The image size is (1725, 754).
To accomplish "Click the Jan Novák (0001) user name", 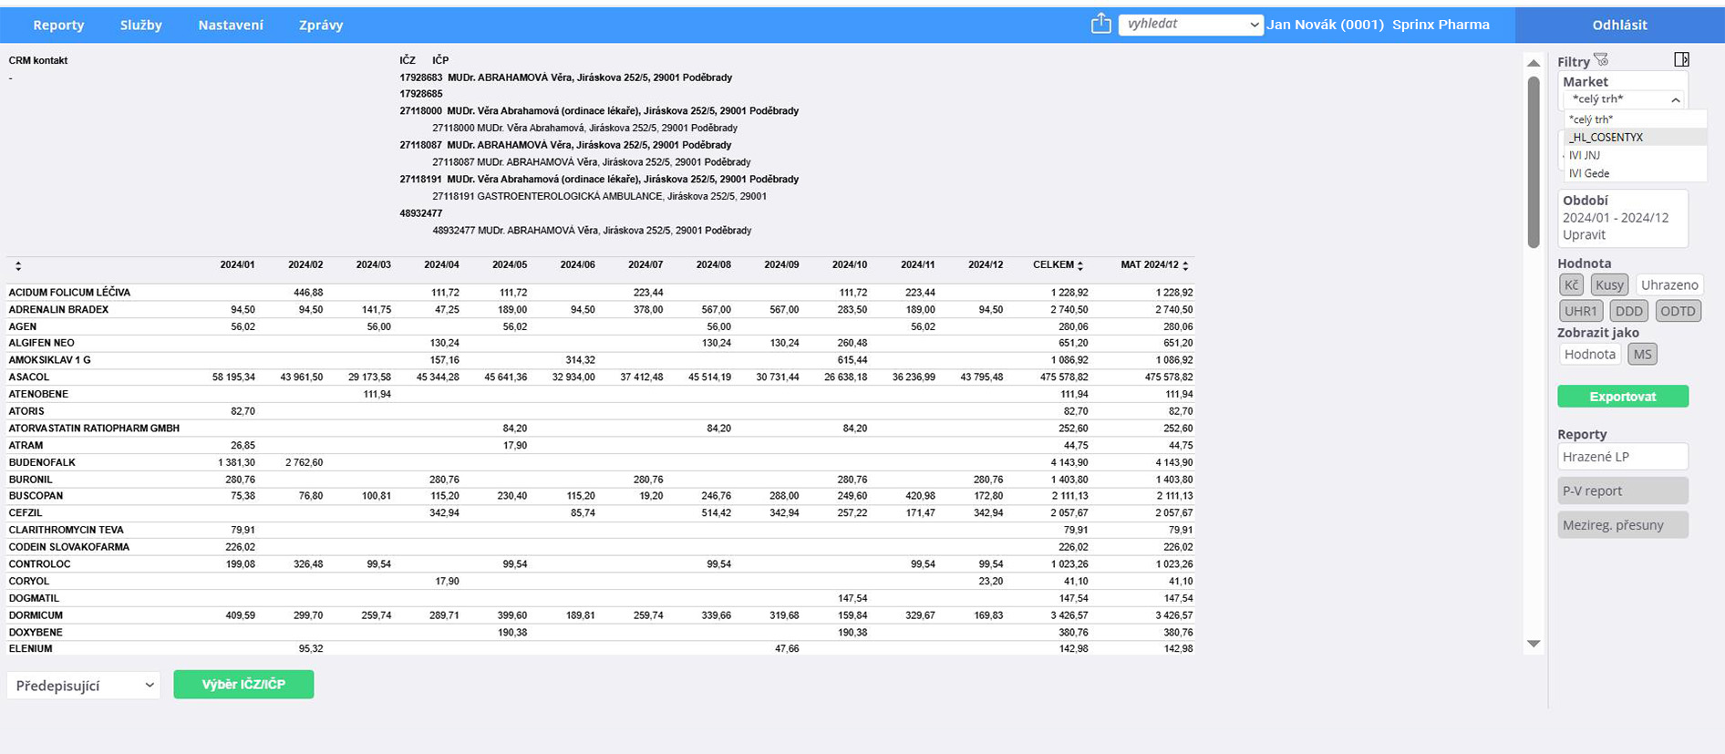I will tap(1325, 25).
